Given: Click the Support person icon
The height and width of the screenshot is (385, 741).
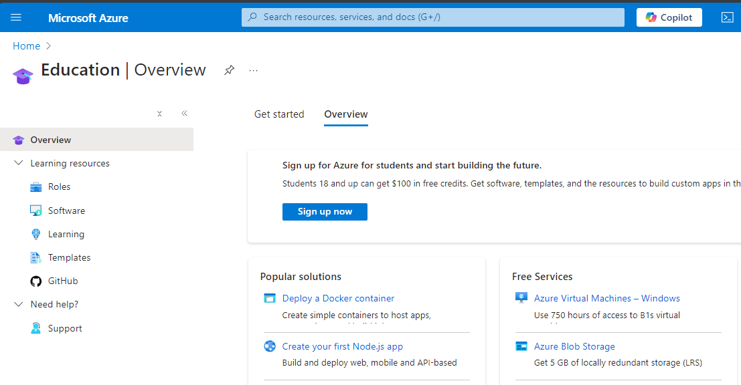Looking at the screenshot, I should coord(36,328).
